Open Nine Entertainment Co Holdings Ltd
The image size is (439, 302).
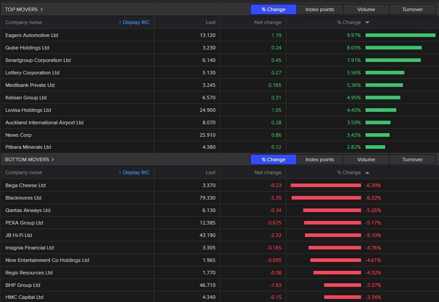47,260
